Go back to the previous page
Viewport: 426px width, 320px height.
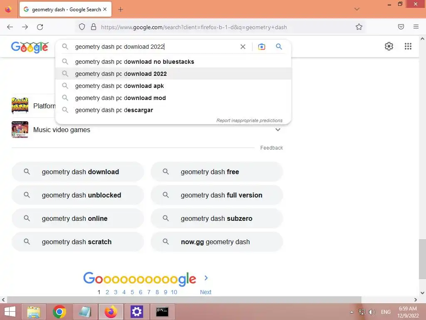10,27
